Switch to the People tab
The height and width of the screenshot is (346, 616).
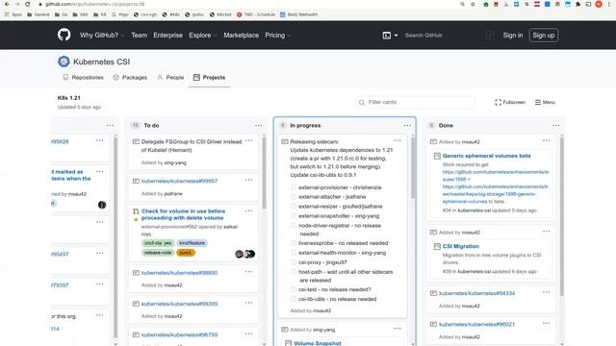coord(170,78)
